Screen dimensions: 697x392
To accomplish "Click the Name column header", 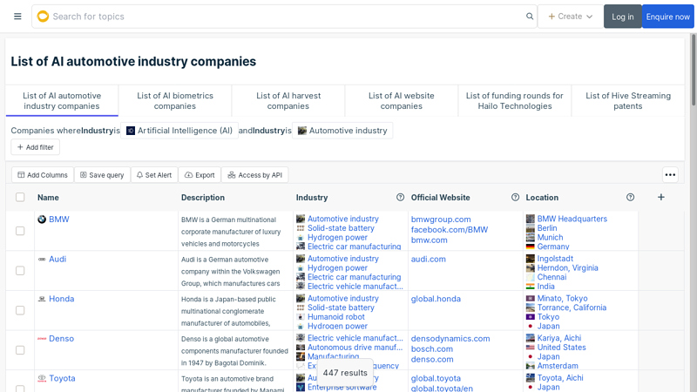I will coord(48,198).
